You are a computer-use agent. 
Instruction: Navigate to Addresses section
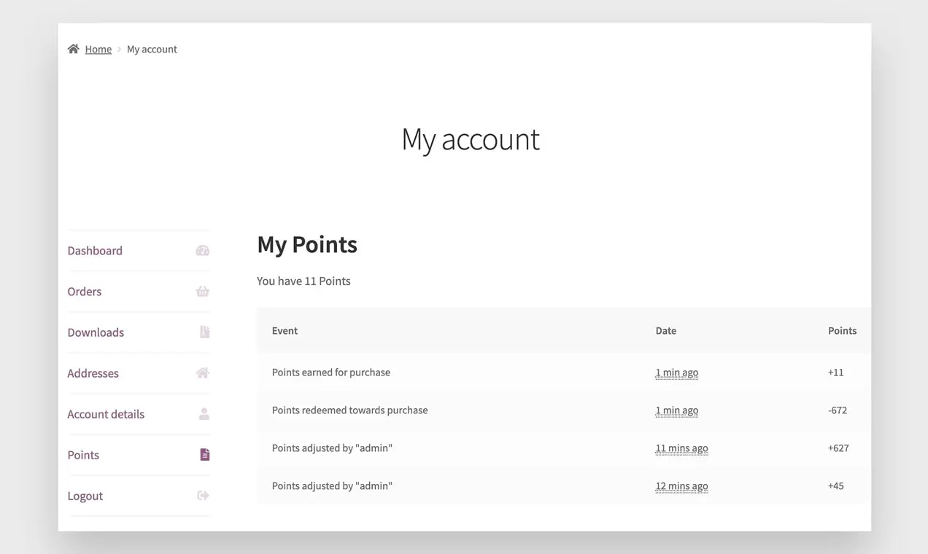point(93,373)
